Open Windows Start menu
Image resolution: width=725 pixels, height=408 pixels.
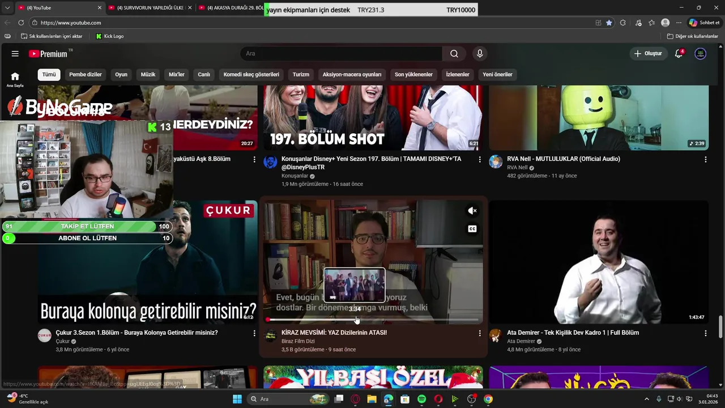(237, 399)
